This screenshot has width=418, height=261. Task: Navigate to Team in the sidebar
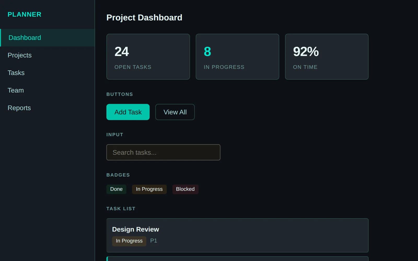[47, 90]
